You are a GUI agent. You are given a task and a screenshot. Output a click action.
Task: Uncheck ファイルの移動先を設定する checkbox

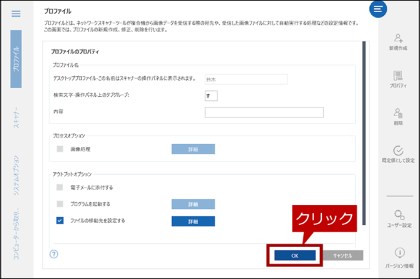pos(60,220)
